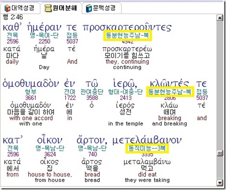Viewport: 226px width, 190px height.
Task: Click Strong's number 740
Action: [93, 154]
